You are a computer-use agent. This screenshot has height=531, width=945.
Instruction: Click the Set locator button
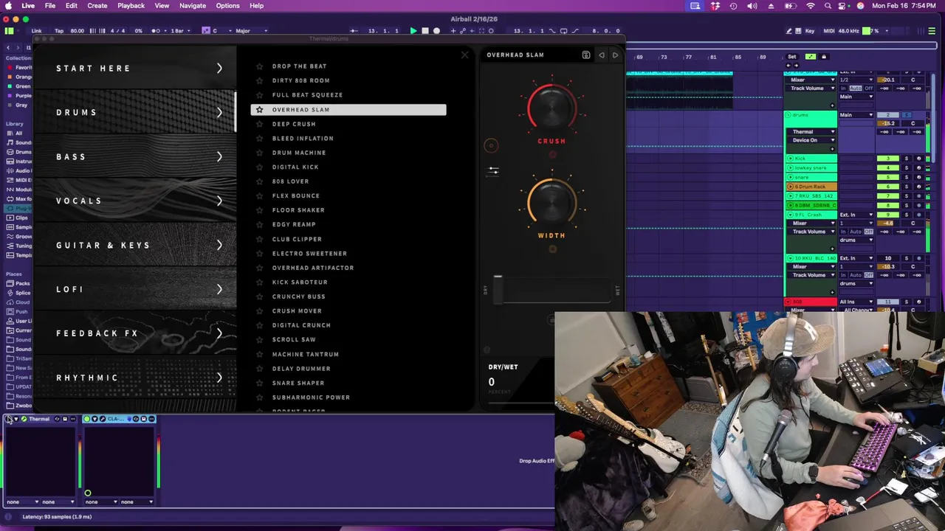(792, 57)
